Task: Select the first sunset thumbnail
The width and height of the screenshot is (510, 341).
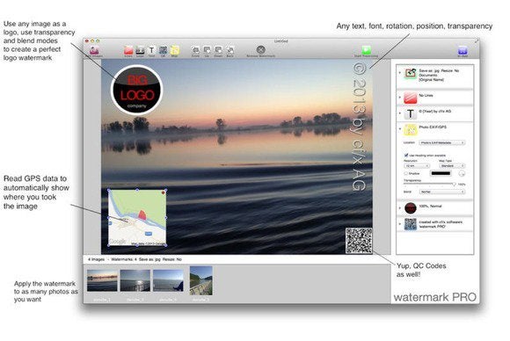Action: click(x=102, y=280)
